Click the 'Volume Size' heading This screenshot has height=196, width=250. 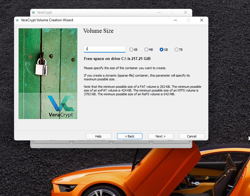pos(98,31)
